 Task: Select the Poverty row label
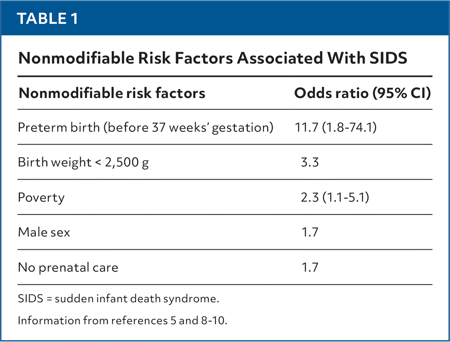tap(41, 197)
